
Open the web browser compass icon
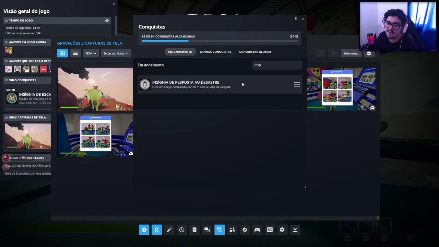(x=245, y=230)
